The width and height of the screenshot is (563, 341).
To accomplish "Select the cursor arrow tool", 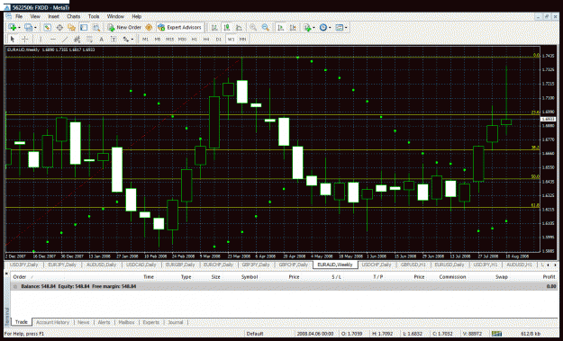I will coord(13,39).
